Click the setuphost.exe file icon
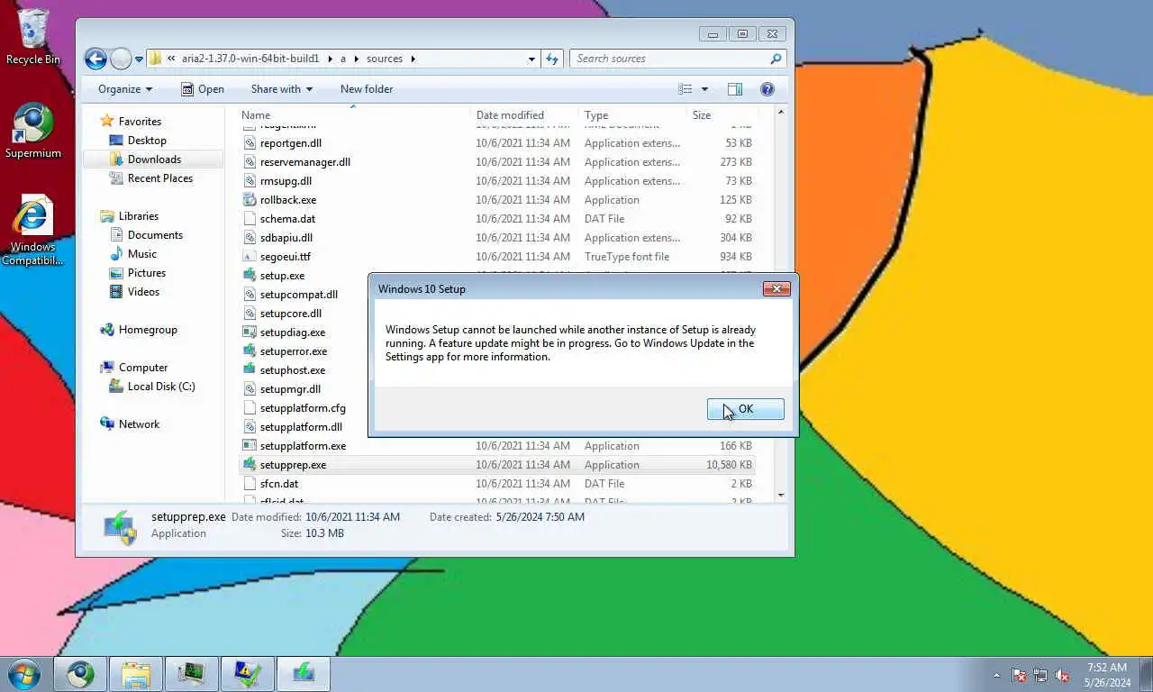This screenshot has width=1153, height=692. tap(250, 370)
